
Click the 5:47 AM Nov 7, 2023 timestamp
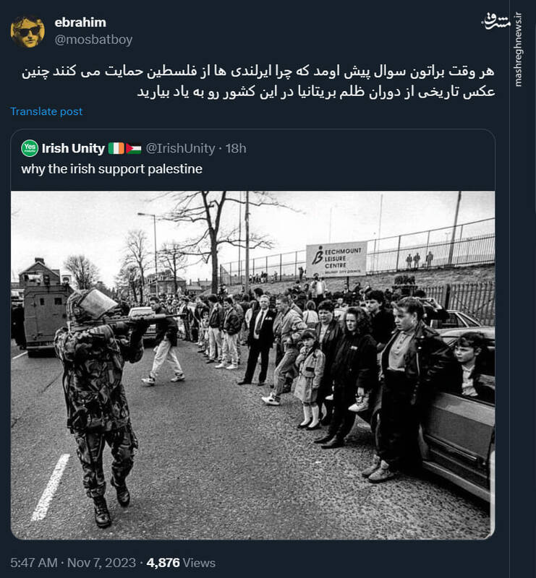click(x=73, y=563)
